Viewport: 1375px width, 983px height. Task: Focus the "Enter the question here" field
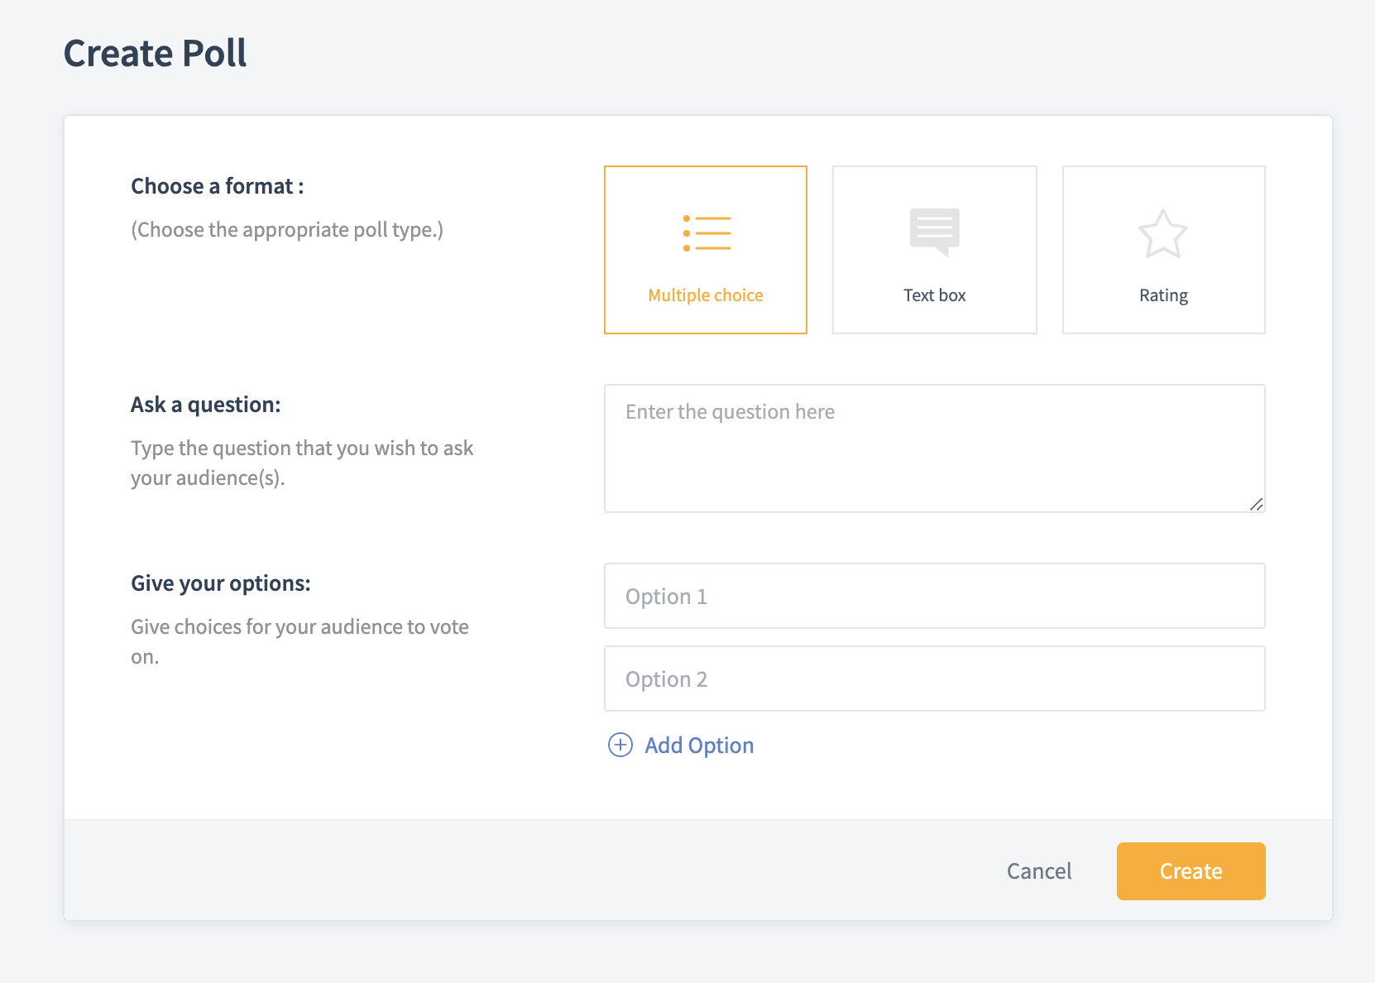[x=934, y=448]
